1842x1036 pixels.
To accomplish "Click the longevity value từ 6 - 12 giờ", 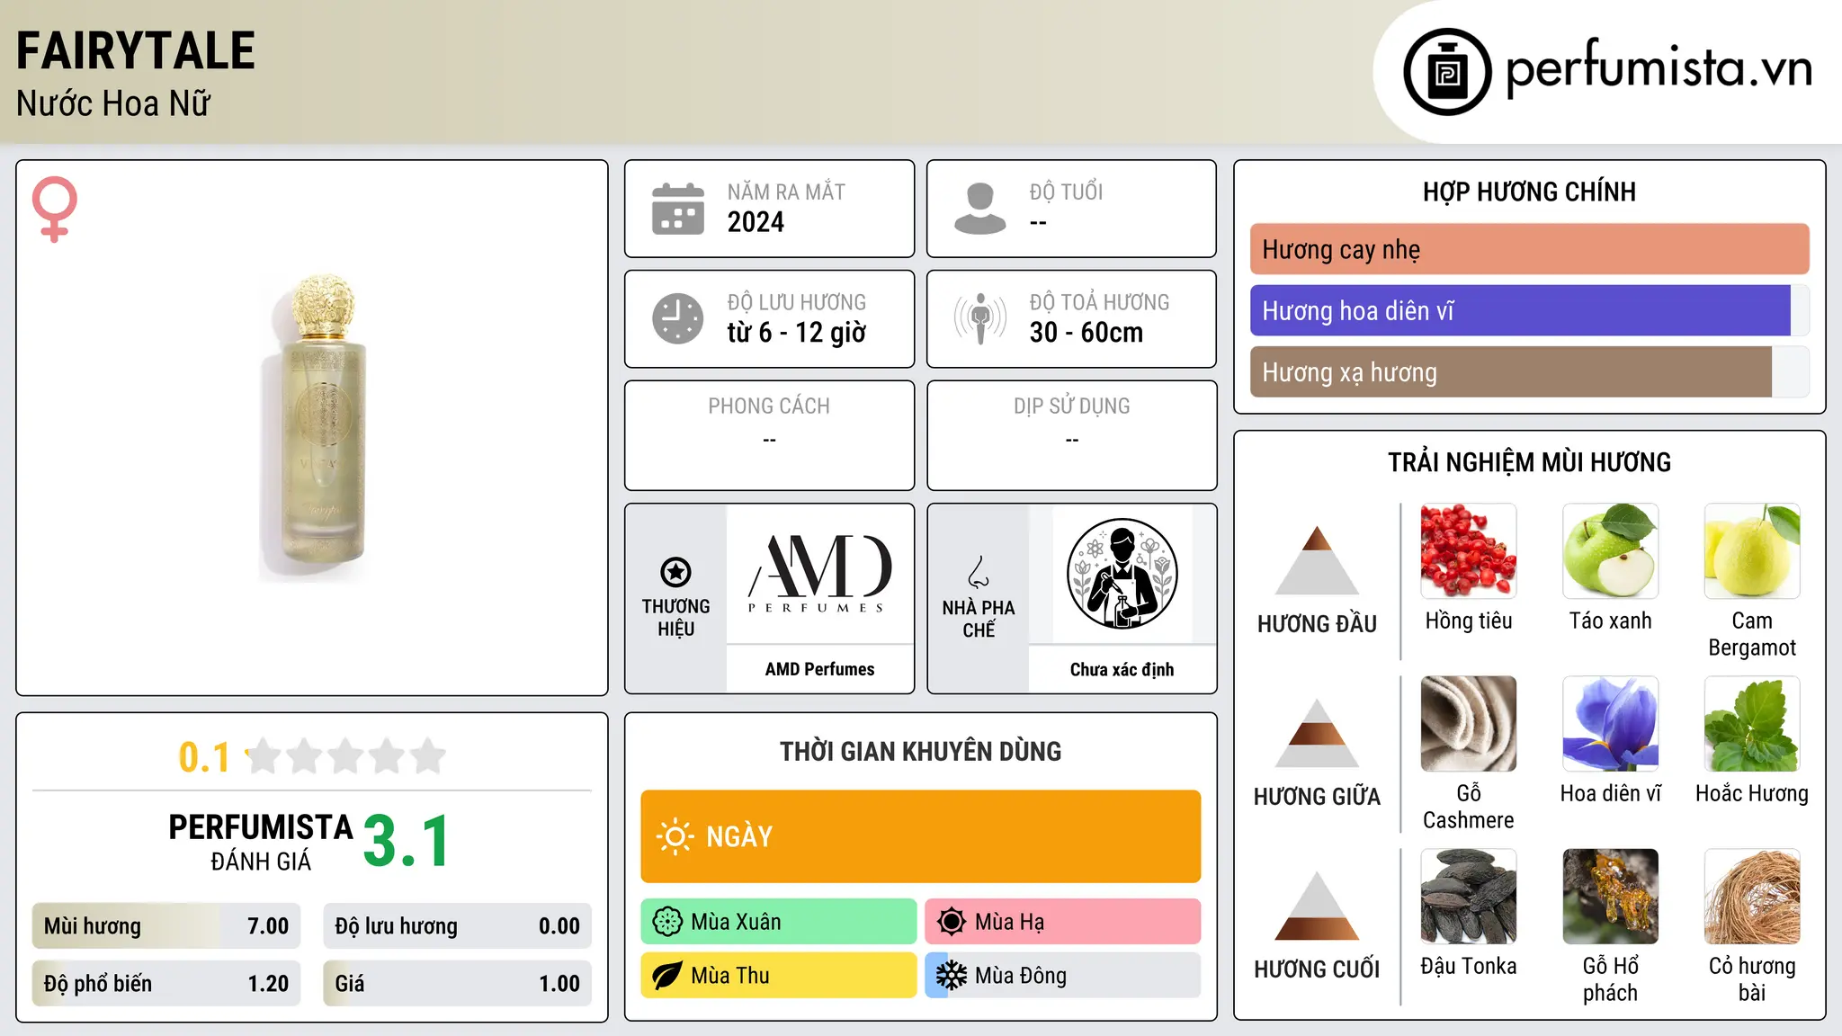I will (x=797, y=333).
